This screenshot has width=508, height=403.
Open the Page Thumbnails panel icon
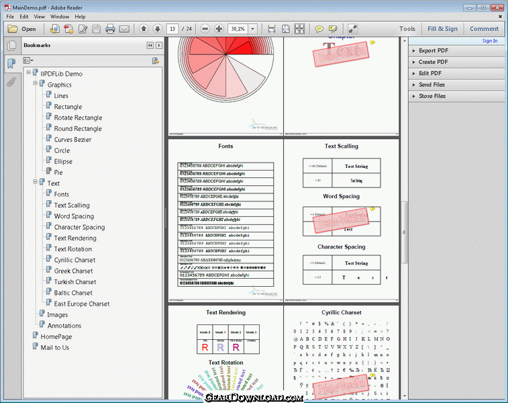(11, 46)
